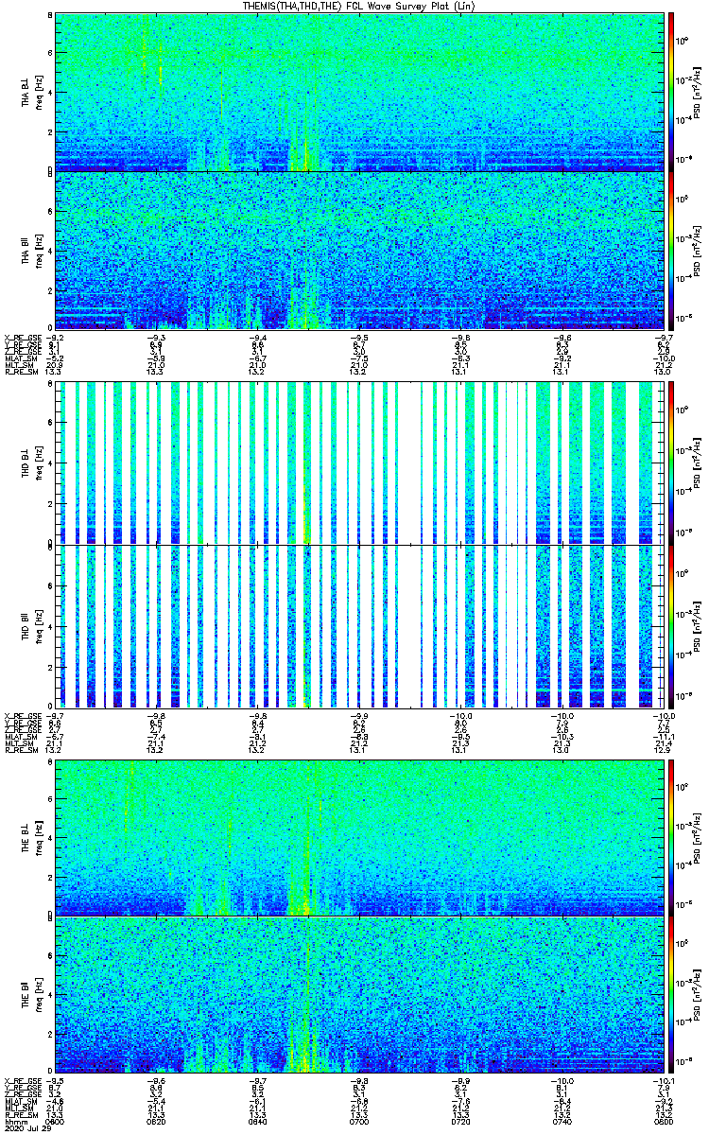Click the hhmm label at bottom left
The width and height of the screenshot is (709, 1135).
(15, 1122)
